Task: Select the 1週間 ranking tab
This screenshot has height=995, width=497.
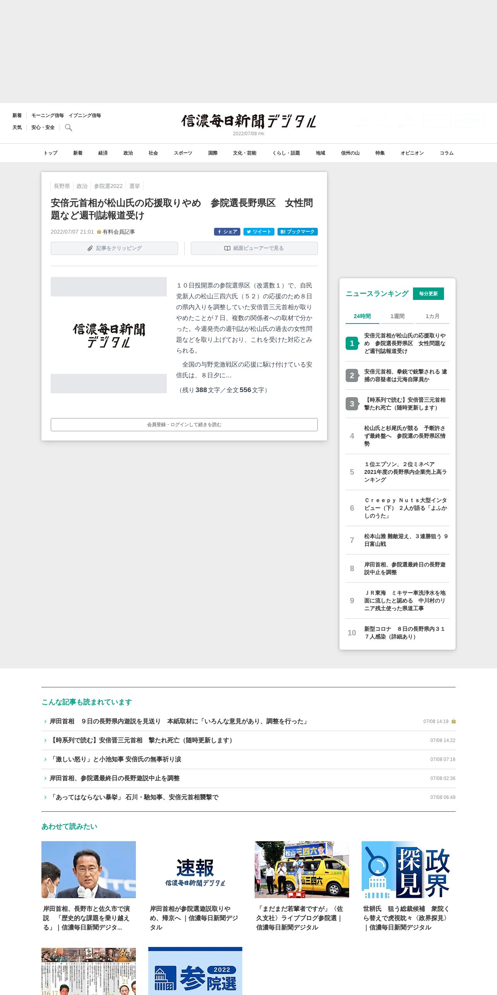Action: pyautogui.click(x=398, y=316)
